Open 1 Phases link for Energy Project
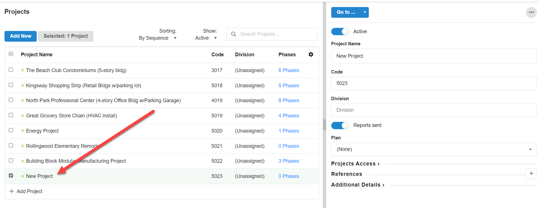Image resolution: width=538 pixels, height=208 pixels. pos(289,131)
